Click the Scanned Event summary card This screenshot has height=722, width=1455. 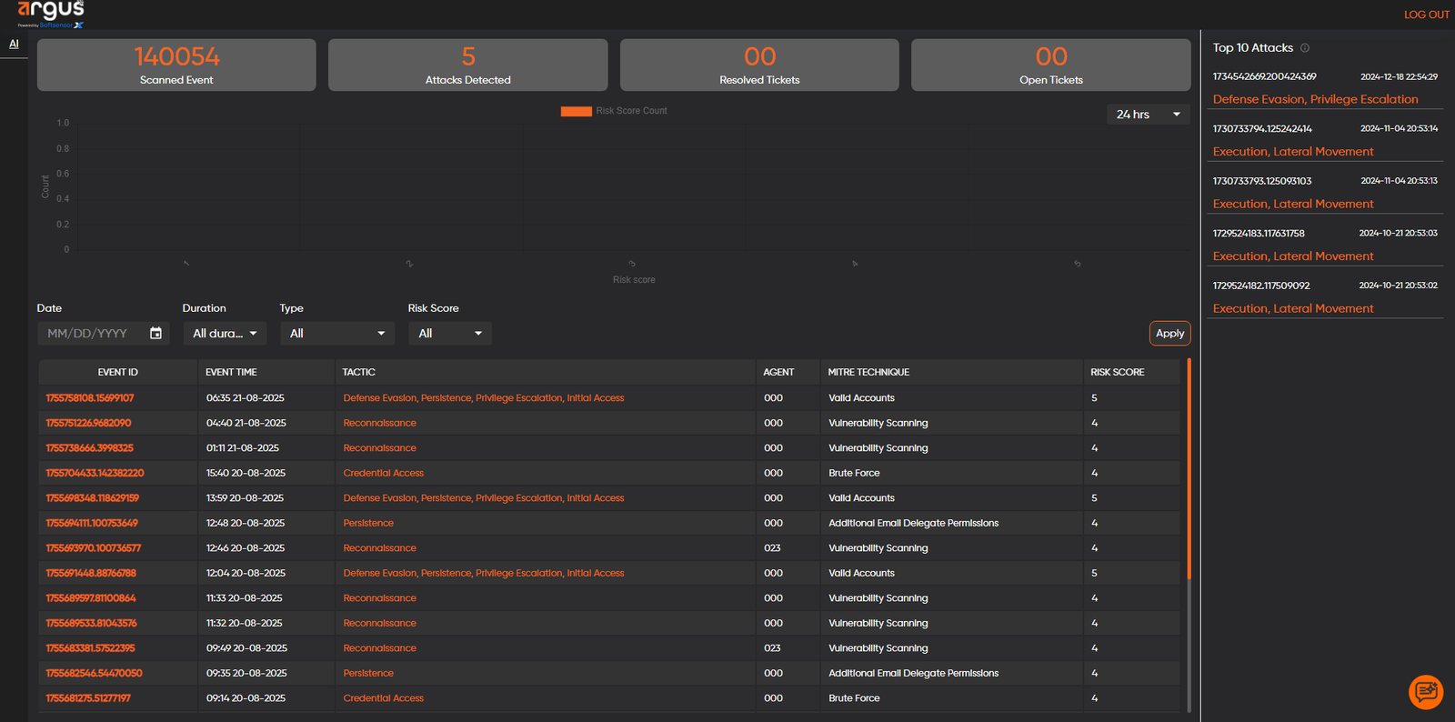click(x=176, y=65)
